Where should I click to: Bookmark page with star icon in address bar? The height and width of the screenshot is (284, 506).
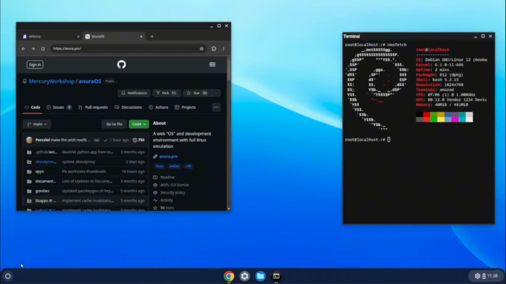coord(202,49)
